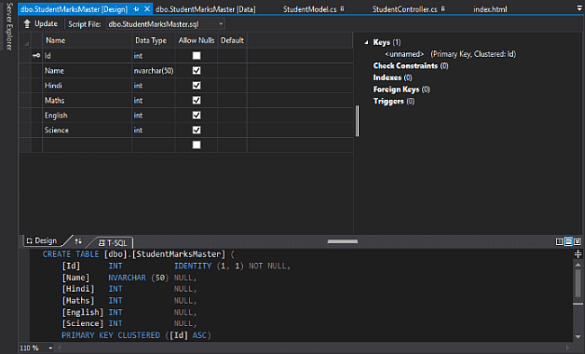Click the scroll up arrow in T-SQL pane
Image resolution: width=585 pixels, height=354 pixels.
pos(578,265)
